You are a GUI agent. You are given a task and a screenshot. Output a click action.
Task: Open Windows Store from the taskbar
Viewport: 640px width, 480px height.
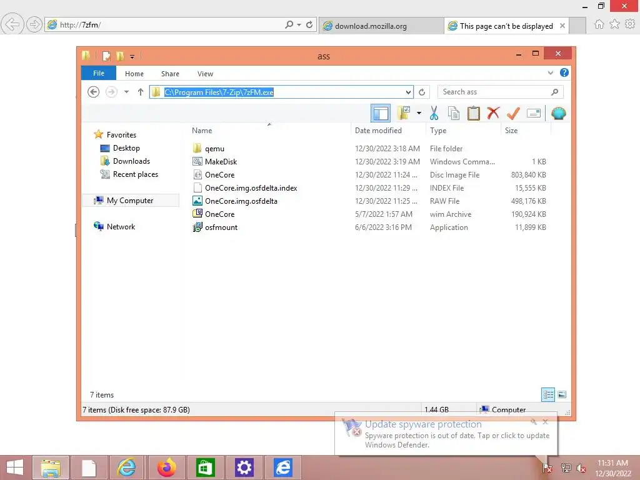tap(205, 467)
